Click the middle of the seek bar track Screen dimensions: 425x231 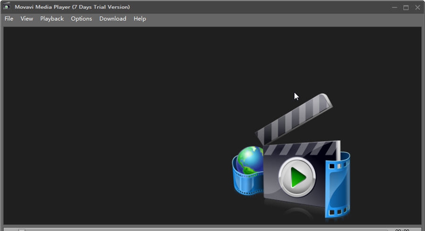pos(203,230)
